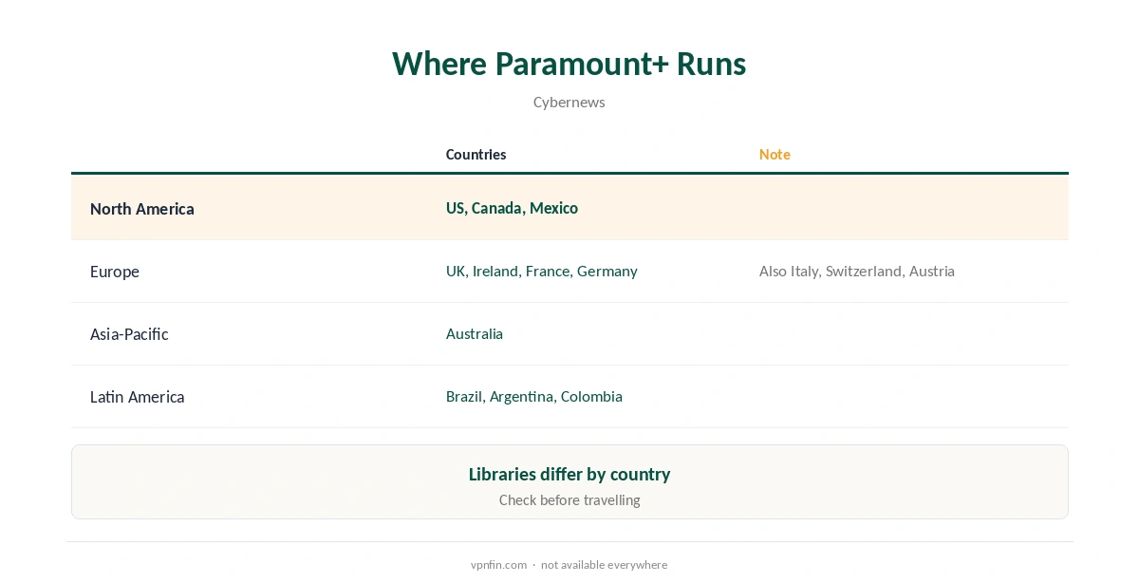
Task: Click the 'UK, Ireland, France, Germany' cell
Action: [542, 272]
